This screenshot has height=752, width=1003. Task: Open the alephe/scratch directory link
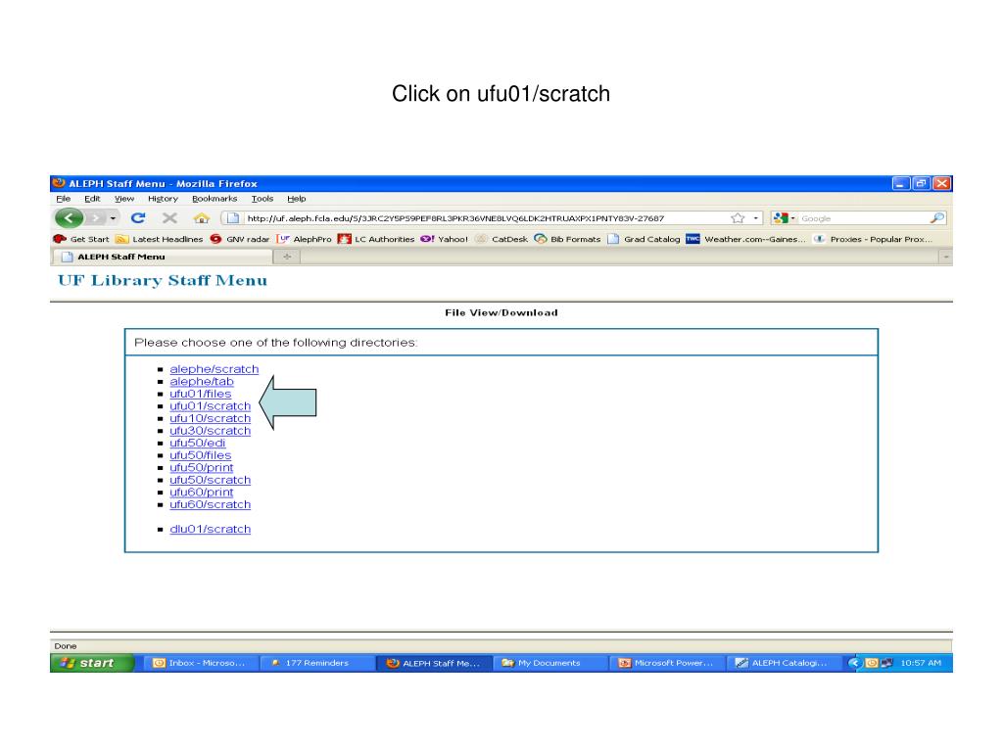215,369
